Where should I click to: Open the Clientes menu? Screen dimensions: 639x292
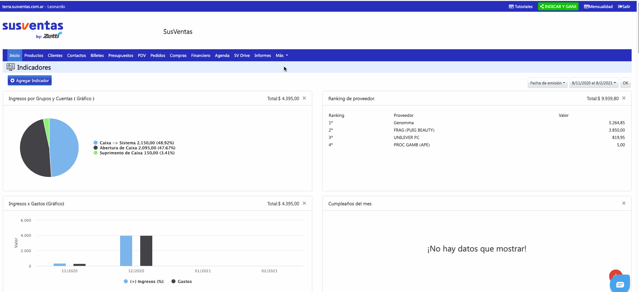tap(55, 56)
